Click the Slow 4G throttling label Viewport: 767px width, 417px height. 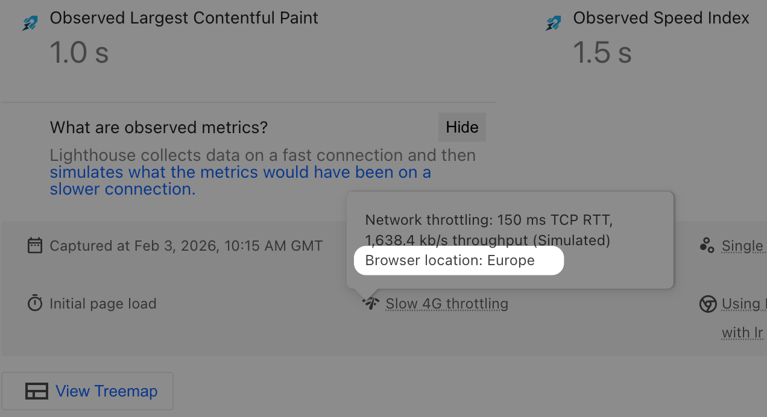tap(447, 304)
